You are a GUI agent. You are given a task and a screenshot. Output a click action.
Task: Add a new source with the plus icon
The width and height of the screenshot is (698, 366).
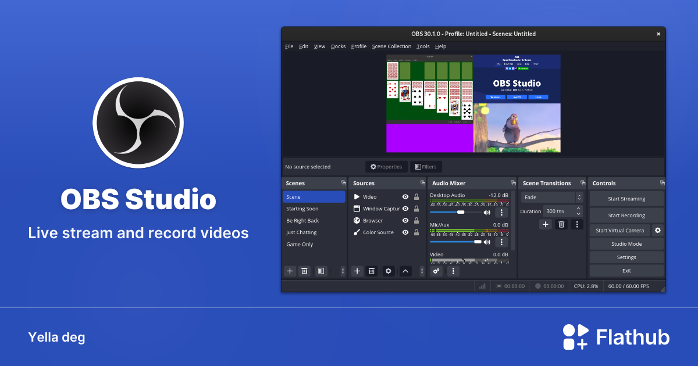[x=357, y=271]
